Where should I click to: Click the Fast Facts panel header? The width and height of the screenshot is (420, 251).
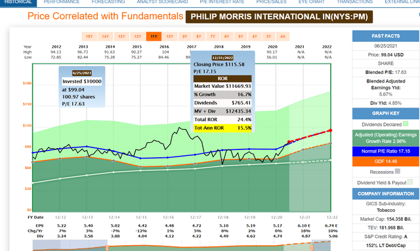click(386, 36)
